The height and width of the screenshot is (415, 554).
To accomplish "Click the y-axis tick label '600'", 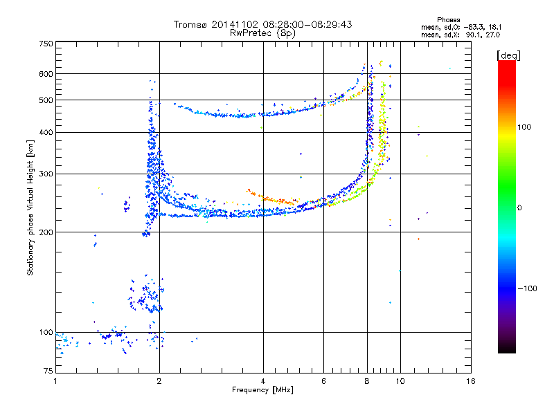I will point(46,74).
